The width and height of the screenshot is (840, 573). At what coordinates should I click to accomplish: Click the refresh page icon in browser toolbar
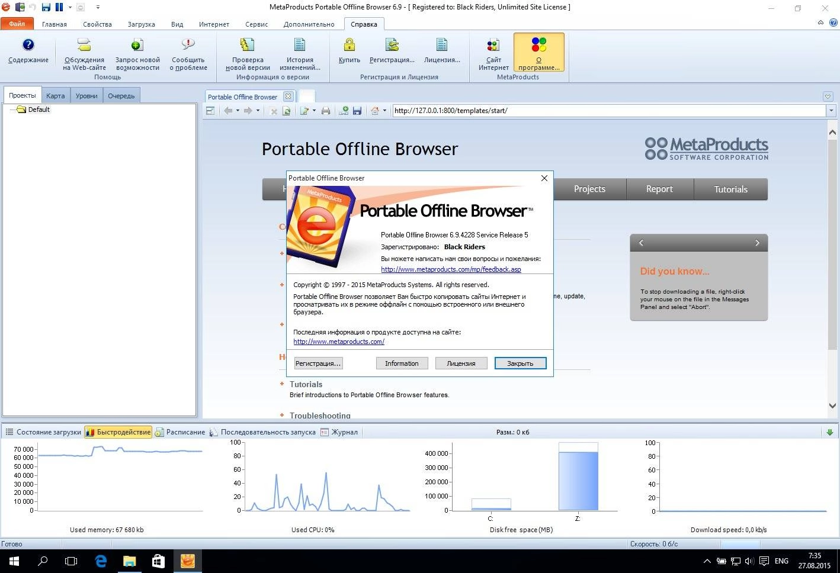tap(287, 111)
